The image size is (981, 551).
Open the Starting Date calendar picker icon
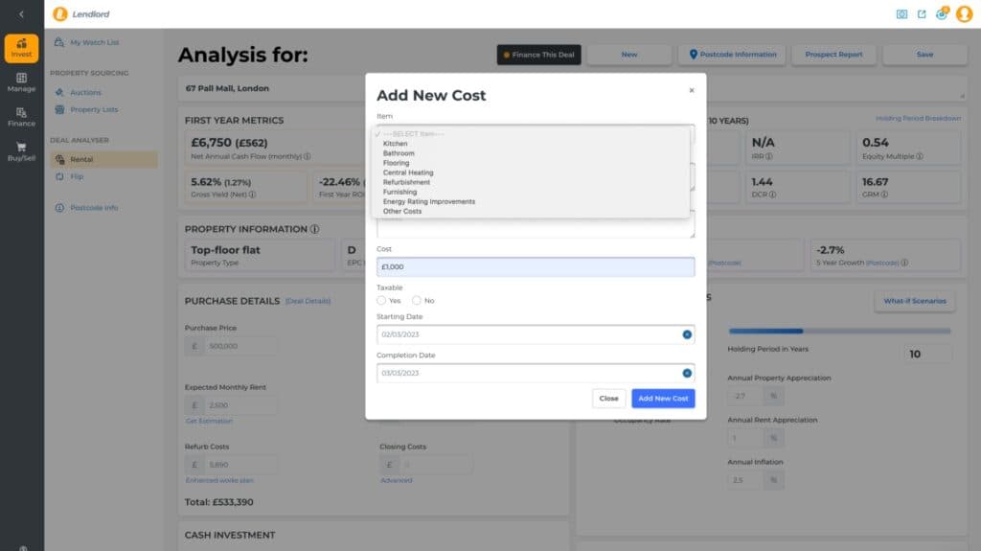coord(687,334)
